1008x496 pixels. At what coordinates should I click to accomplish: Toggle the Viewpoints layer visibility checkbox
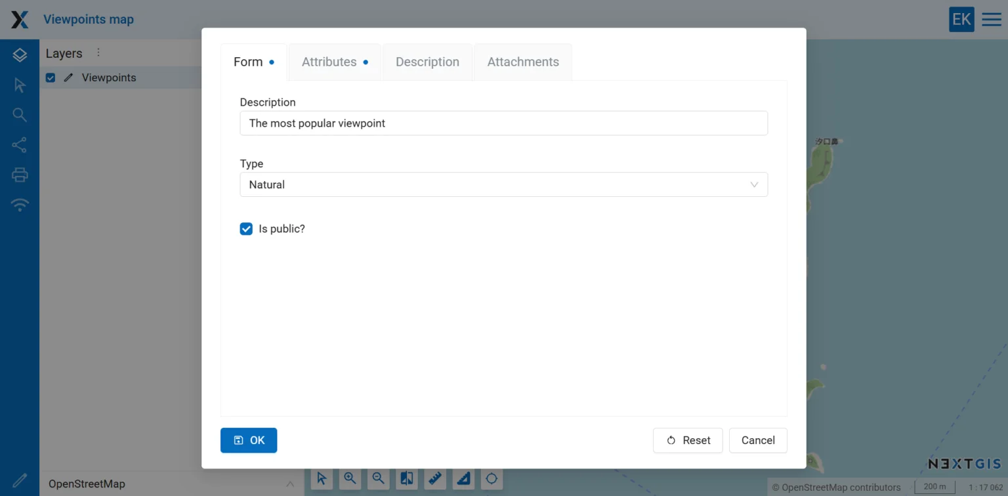(x=51, y=77)
